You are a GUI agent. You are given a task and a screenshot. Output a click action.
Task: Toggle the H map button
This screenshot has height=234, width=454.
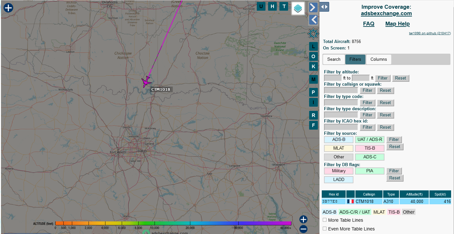(273, 6)
